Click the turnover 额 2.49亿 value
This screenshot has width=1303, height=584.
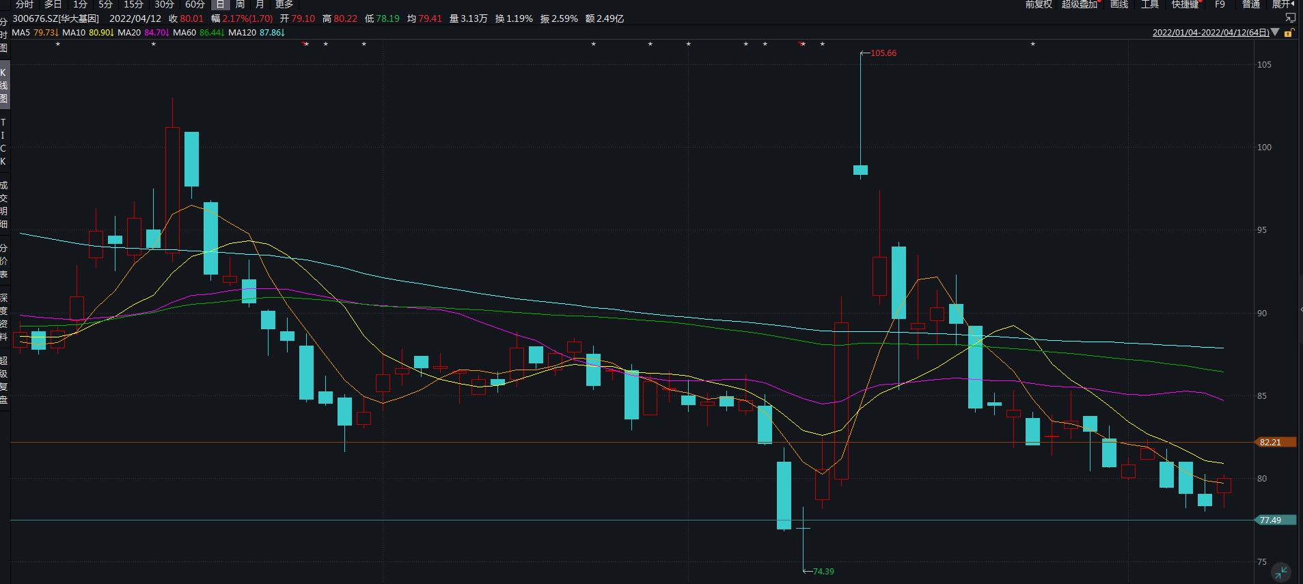coord(605,18)
